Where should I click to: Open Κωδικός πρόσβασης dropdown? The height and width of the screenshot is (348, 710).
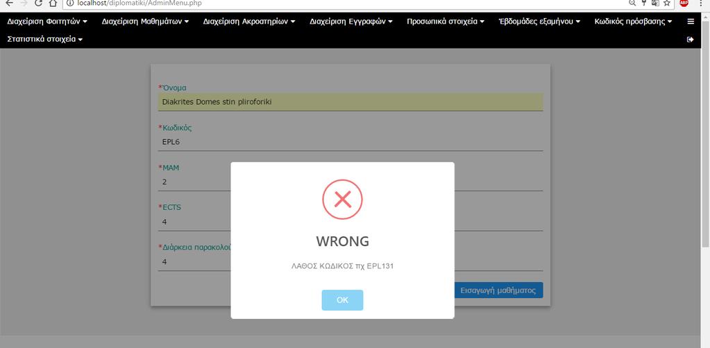[x=634, y=21]
